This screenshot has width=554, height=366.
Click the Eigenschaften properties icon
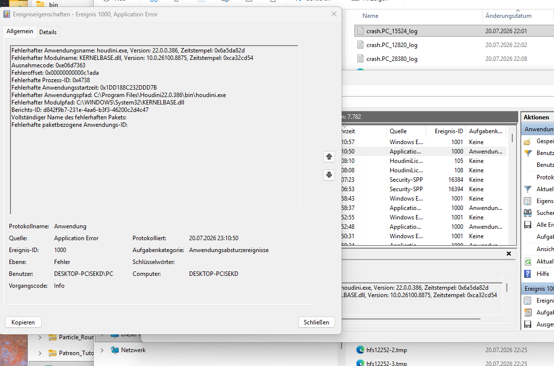(x=528, y=202)
